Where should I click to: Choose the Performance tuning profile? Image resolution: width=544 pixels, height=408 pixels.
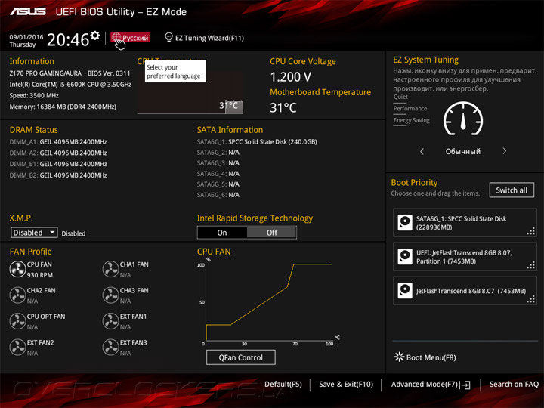[x=410, y=109]
